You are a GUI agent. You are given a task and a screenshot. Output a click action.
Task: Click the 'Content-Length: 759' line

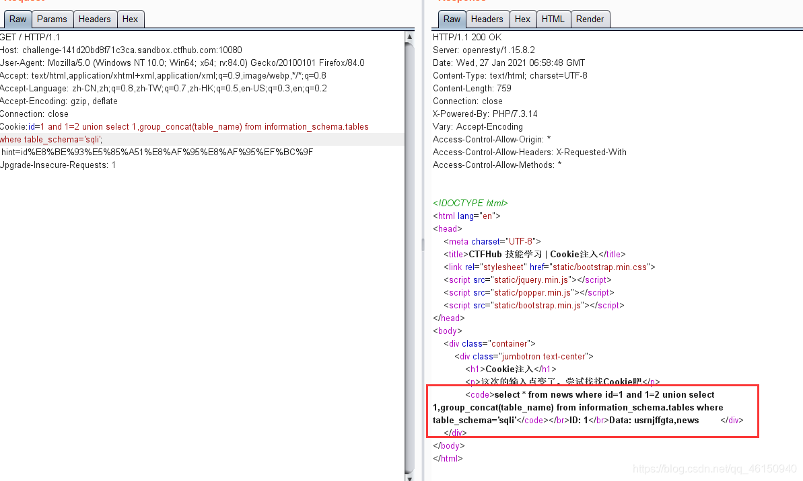click(x=472, y=89)
